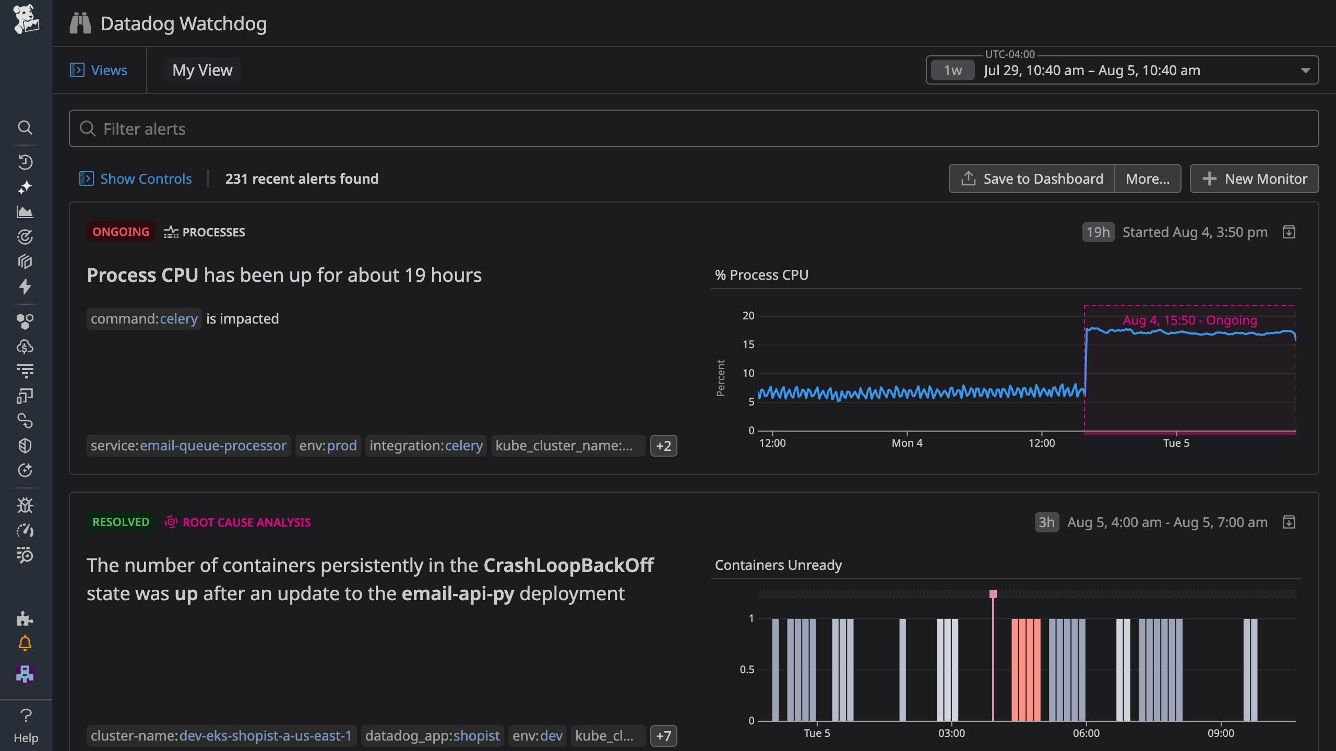Select the Search icon in the sidebar
The height and width of the screenshot is (751, 1336).
pyautogui.click(x=25, y=128)
